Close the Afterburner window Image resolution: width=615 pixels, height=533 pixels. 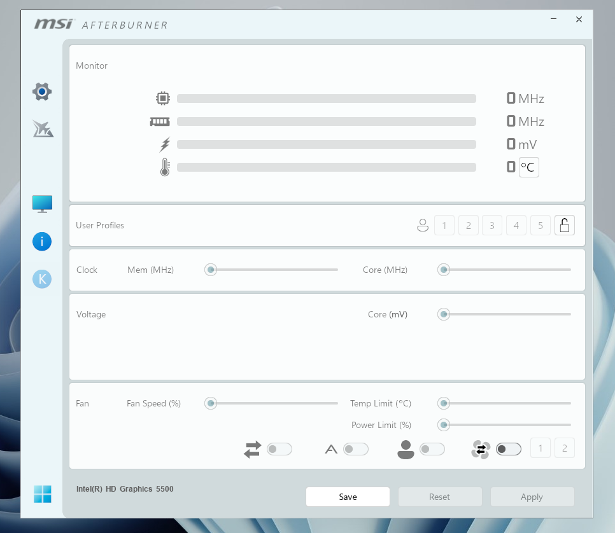click(579, 19)
